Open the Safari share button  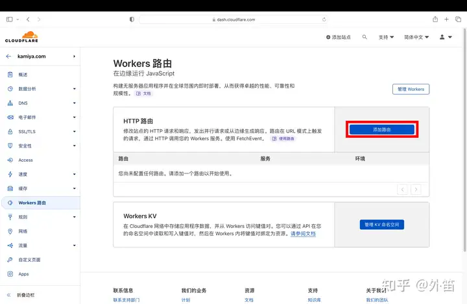tap(435, 19)
